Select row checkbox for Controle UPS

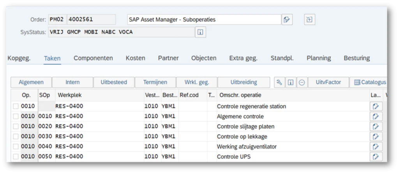coord(16,157)
